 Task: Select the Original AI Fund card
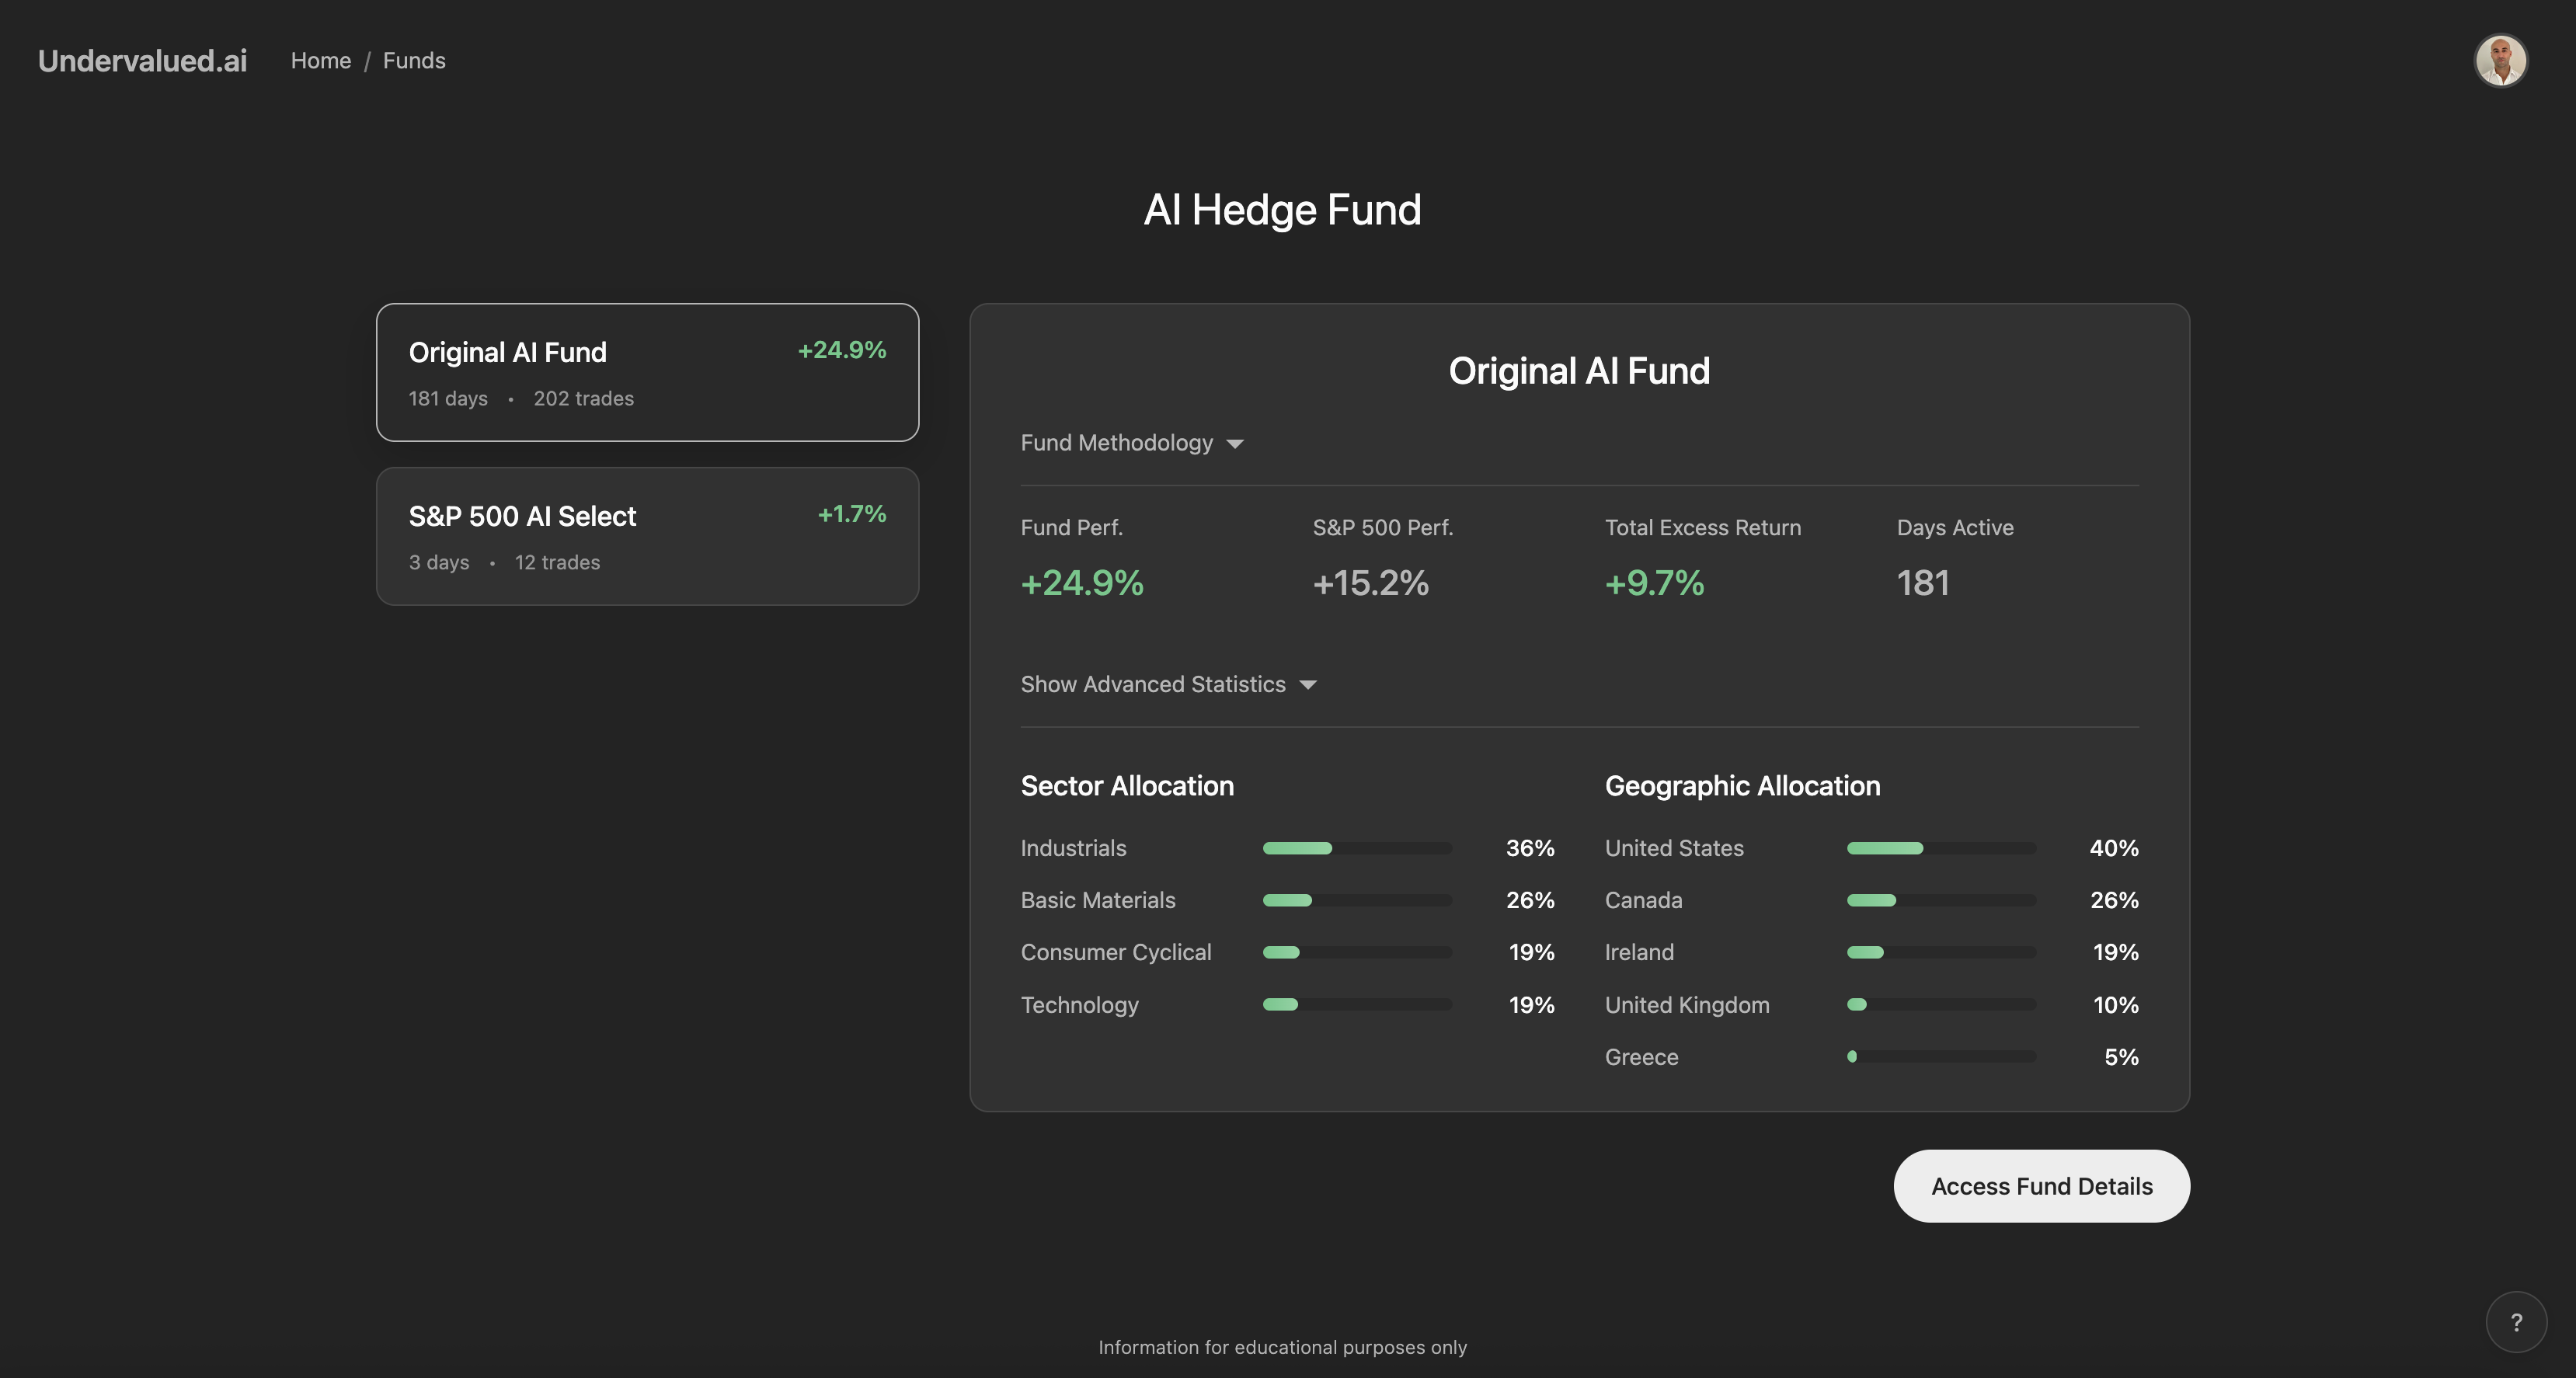pyautogui.click(x=646, y=372)
